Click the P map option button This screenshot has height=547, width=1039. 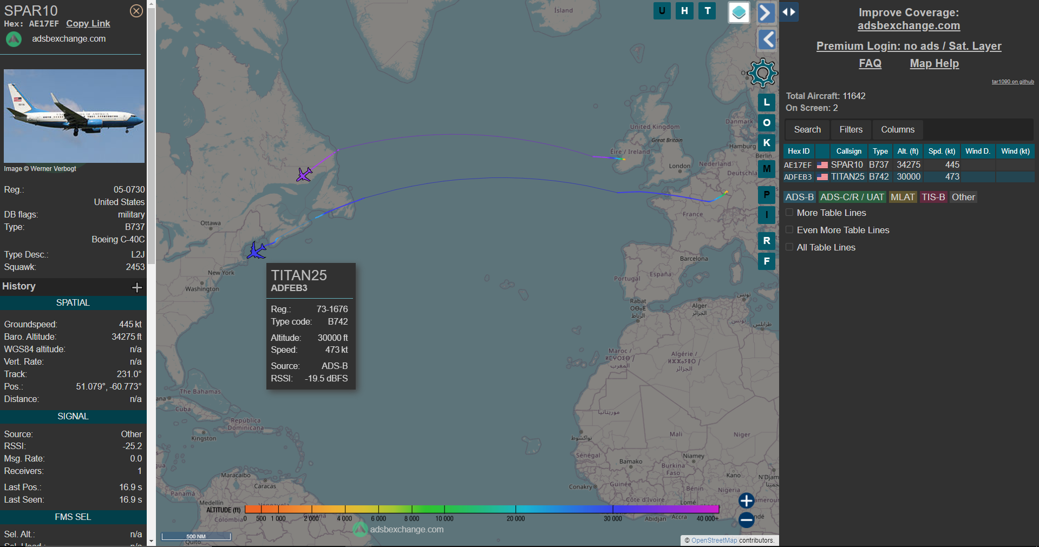767,195
